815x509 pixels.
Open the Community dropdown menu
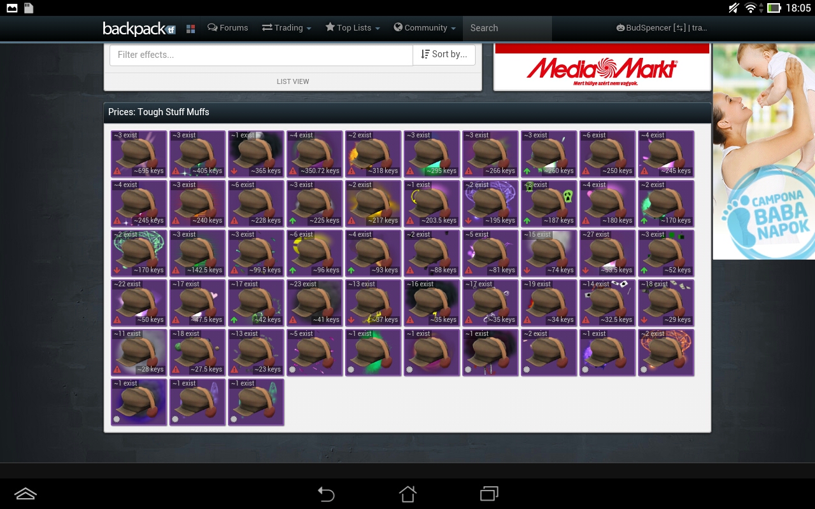pos(425,28)
